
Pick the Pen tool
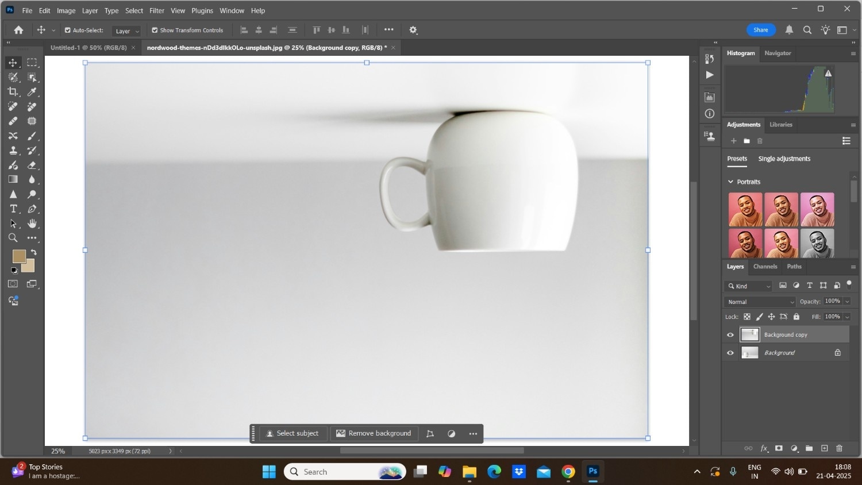32,209
